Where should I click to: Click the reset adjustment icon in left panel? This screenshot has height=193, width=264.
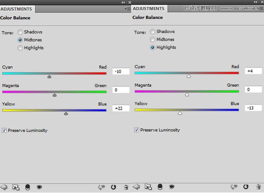(113, 187)
